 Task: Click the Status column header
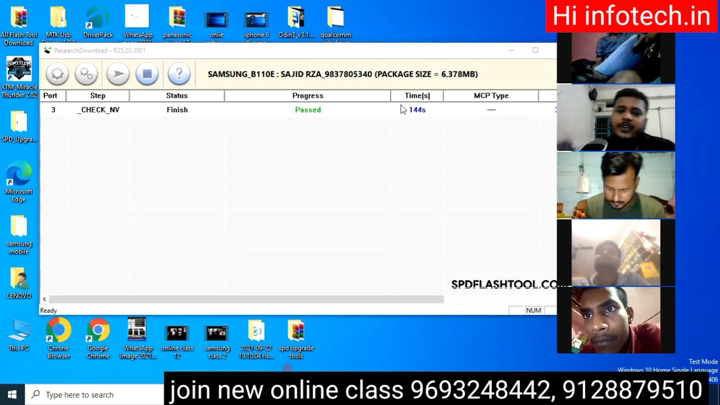pos(177,96)
